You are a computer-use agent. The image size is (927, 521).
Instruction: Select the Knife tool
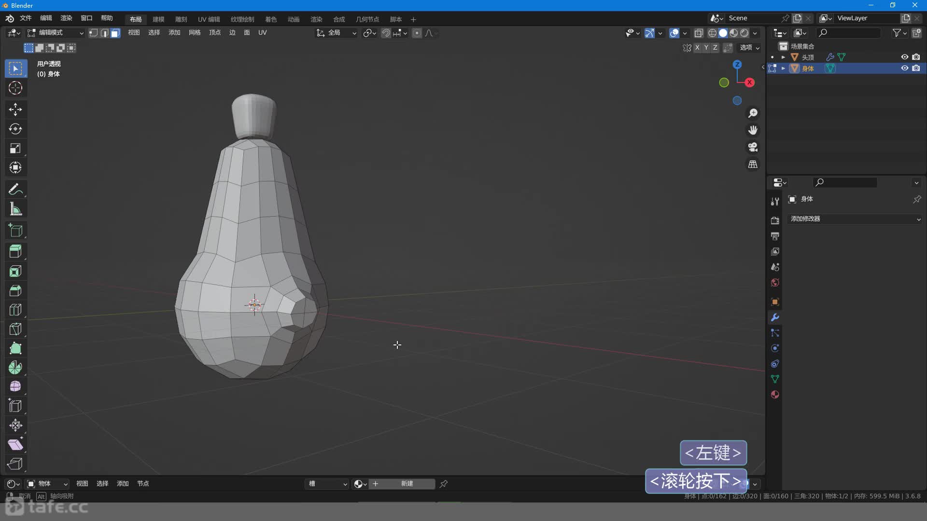pos(15,329)
